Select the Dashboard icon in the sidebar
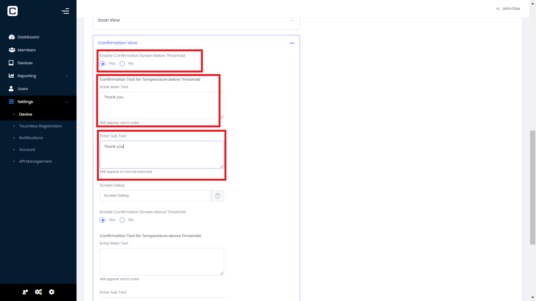 coord(11,37)
